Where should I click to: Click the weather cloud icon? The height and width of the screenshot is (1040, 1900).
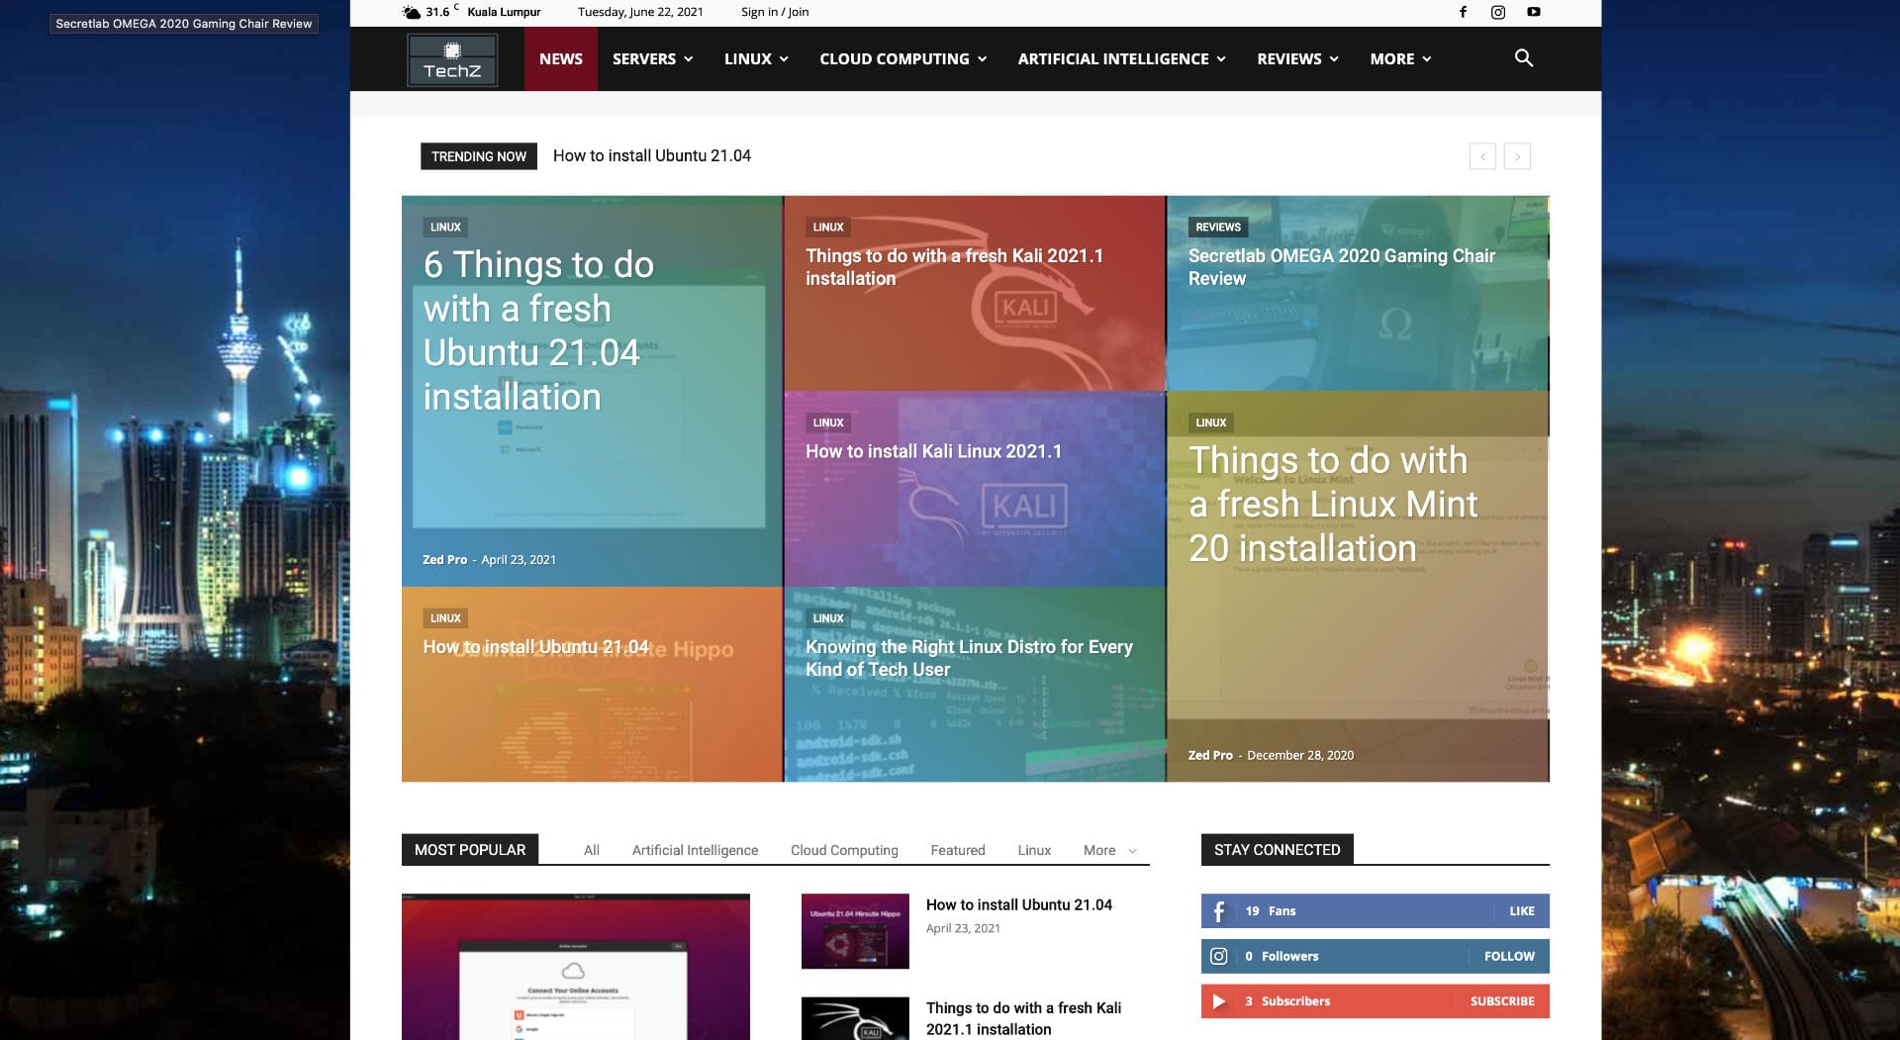[411, 13]
